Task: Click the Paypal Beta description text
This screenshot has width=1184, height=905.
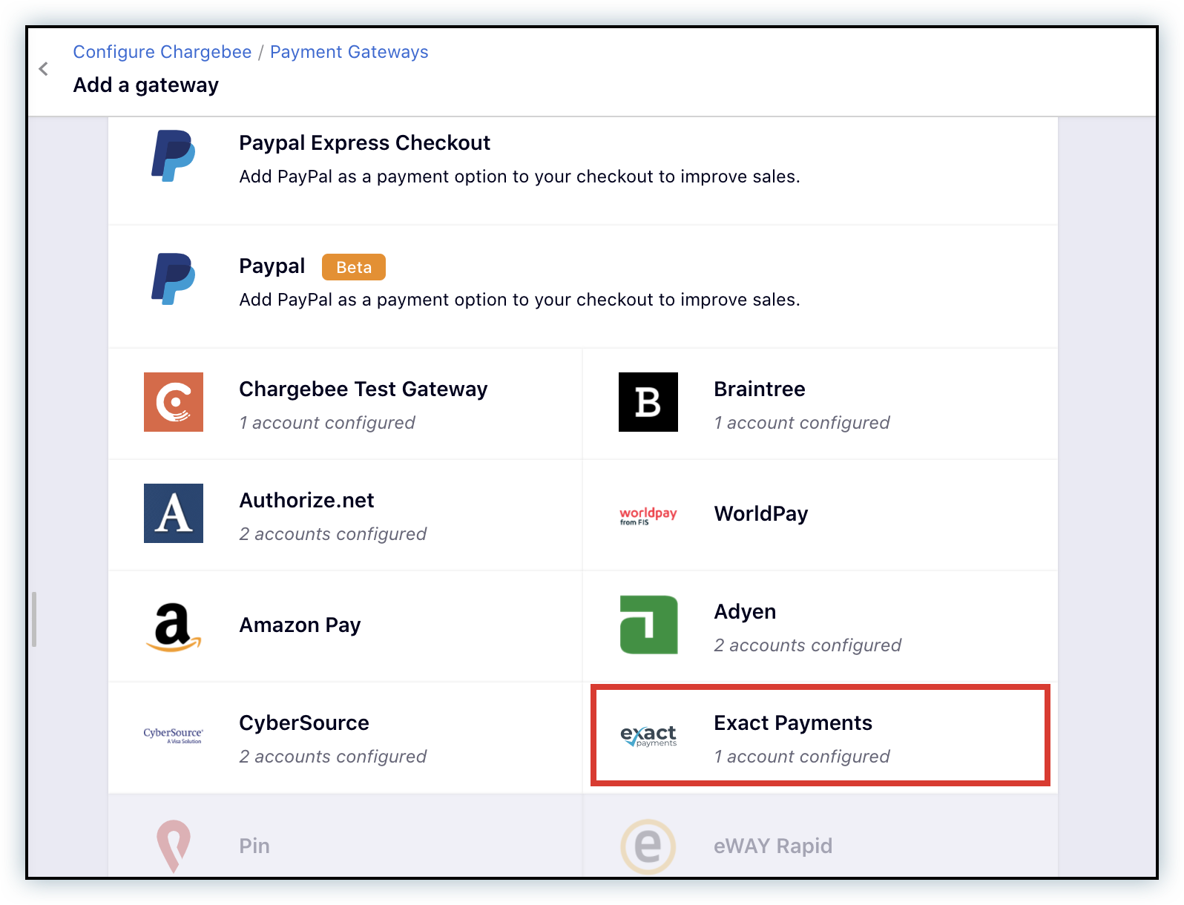Action: point(519,300)
